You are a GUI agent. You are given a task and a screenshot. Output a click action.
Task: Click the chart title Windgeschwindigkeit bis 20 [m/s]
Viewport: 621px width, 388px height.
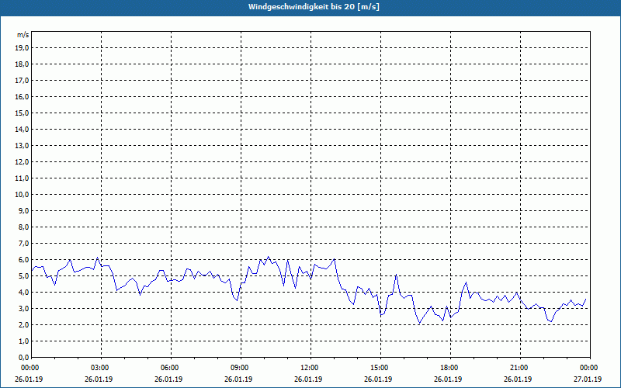coord(314,7)
